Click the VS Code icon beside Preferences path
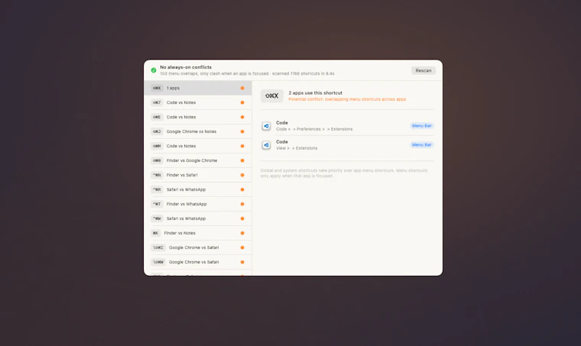 point(266,126)
